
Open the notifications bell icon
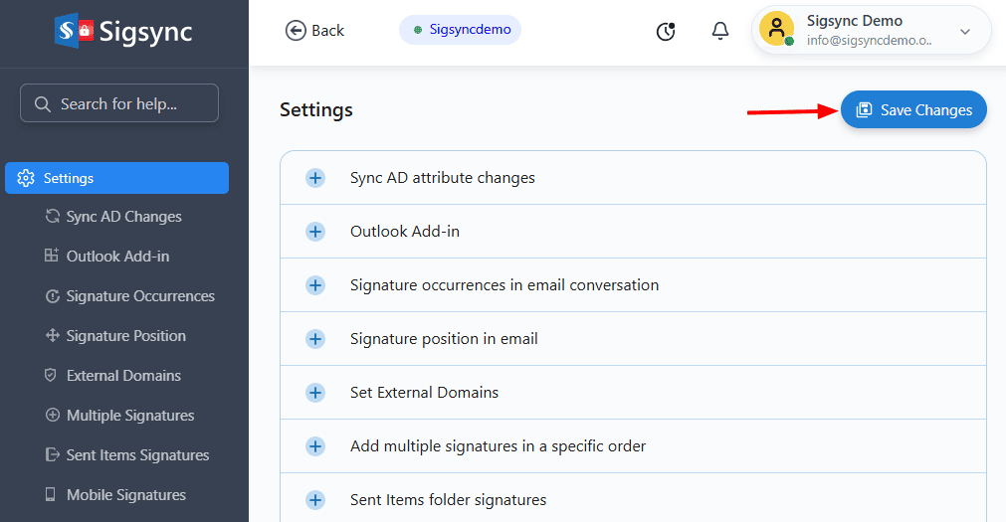pos(720,31)
